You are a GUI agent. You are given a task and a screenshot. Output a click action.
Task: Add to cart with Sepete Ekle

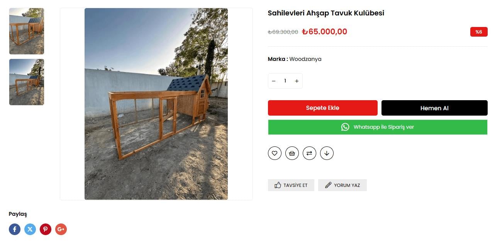coord(323,108)
